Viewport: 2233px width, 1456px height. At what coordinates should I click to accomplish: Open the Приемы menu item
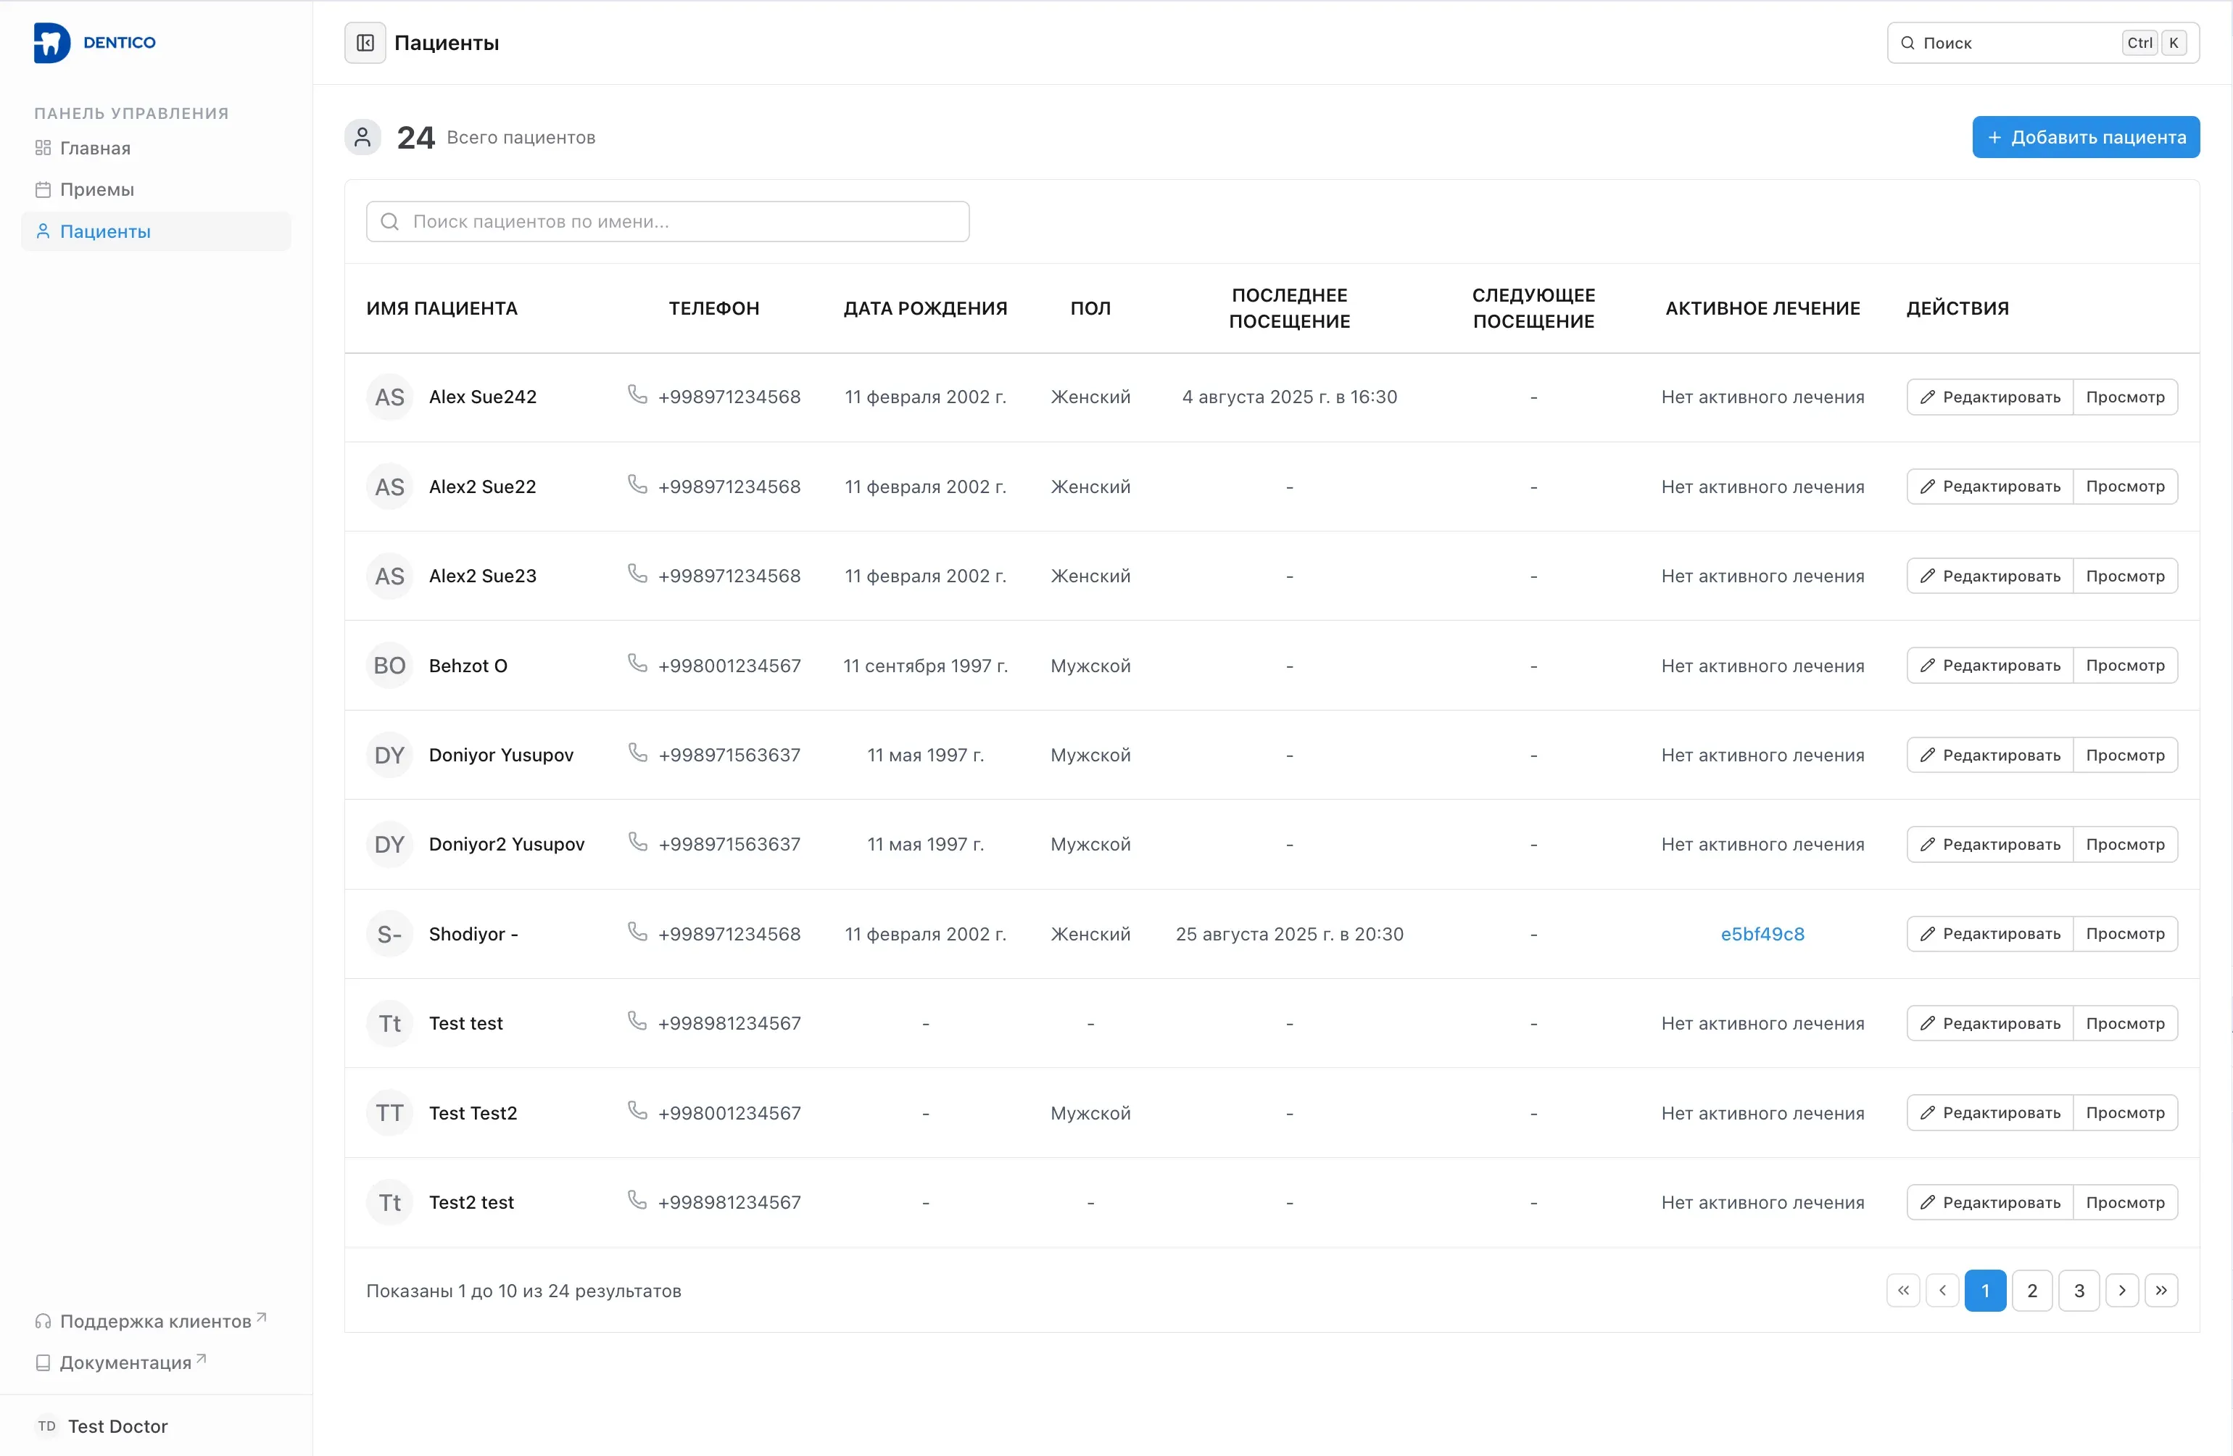click(96, 189)
